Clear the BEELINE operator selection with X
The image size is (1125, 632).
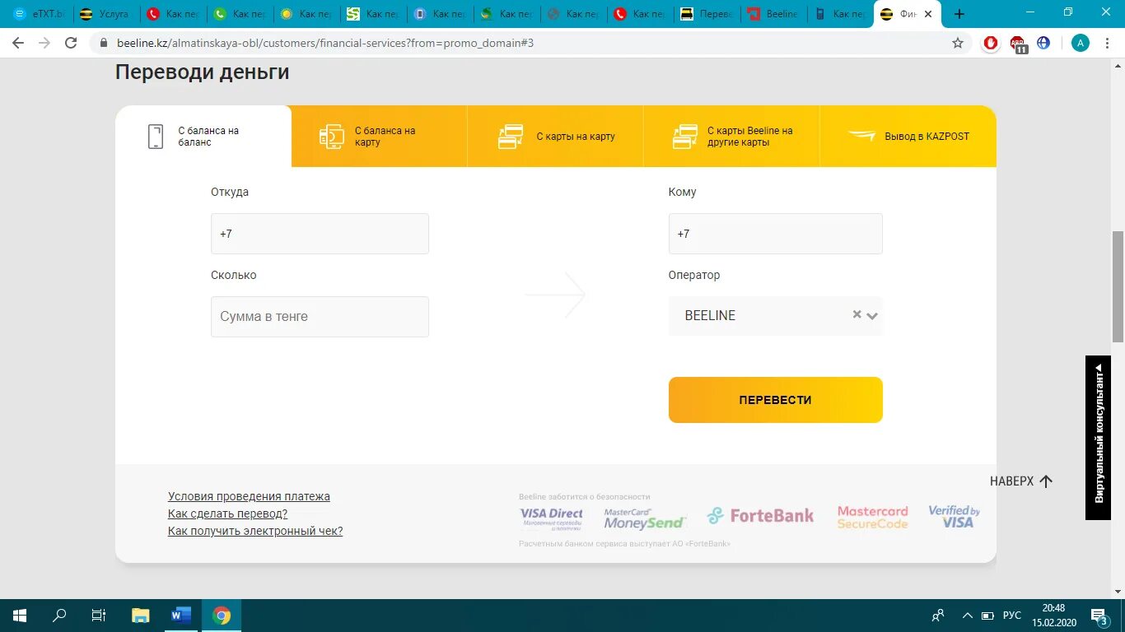point(857,314)
